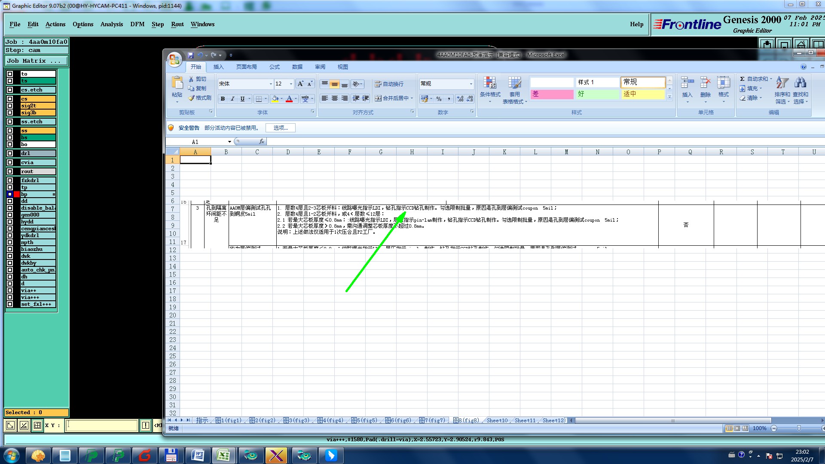Open the 合并后居中 dropdown arrow
The image size is (825, 464).
click(412, 98)
